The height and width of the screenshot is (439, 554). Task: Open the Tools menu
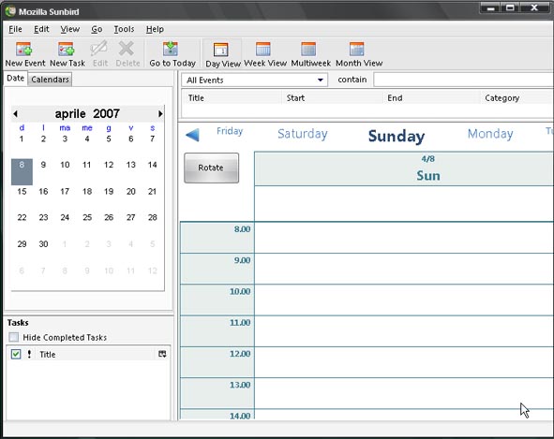click(x=124, y=29)
